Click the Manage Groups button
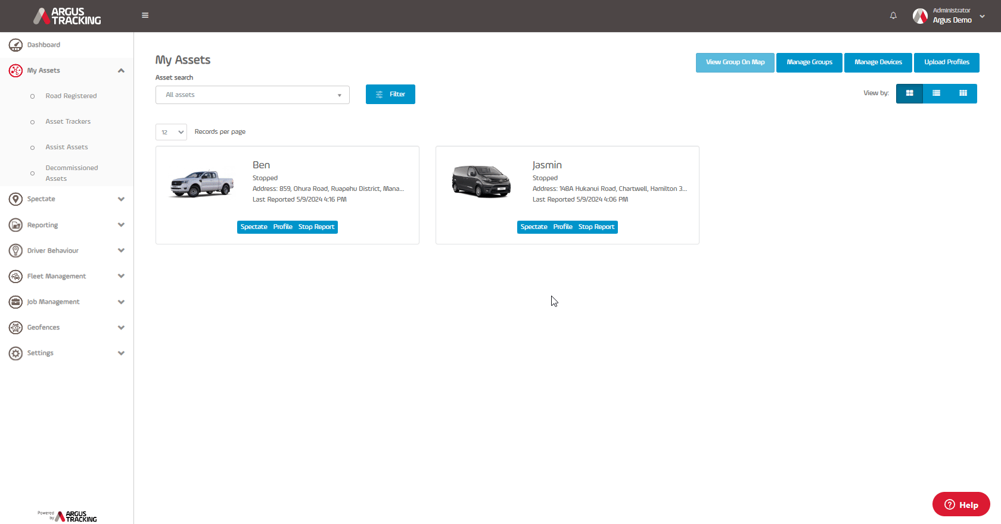This screenshot has height=524, width=1001. 809,62
